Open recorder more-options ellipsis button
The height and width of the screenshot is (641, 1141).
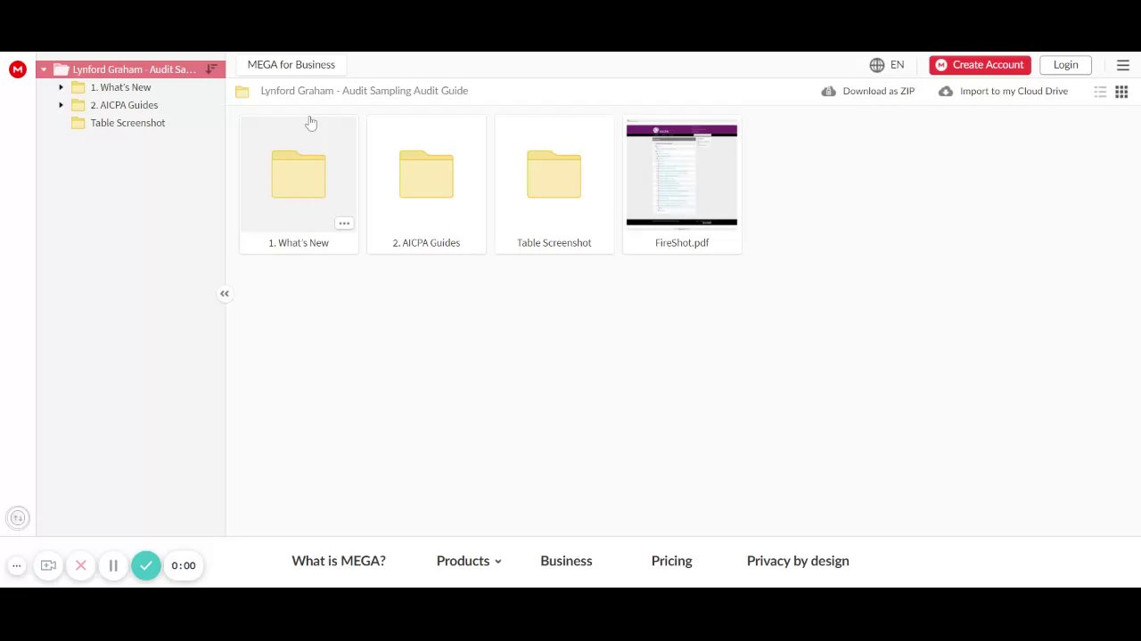coord(16,565)
